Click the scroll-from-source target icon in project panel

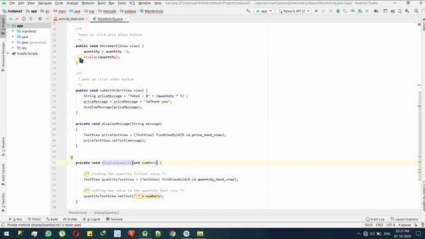tap(24, 19)
